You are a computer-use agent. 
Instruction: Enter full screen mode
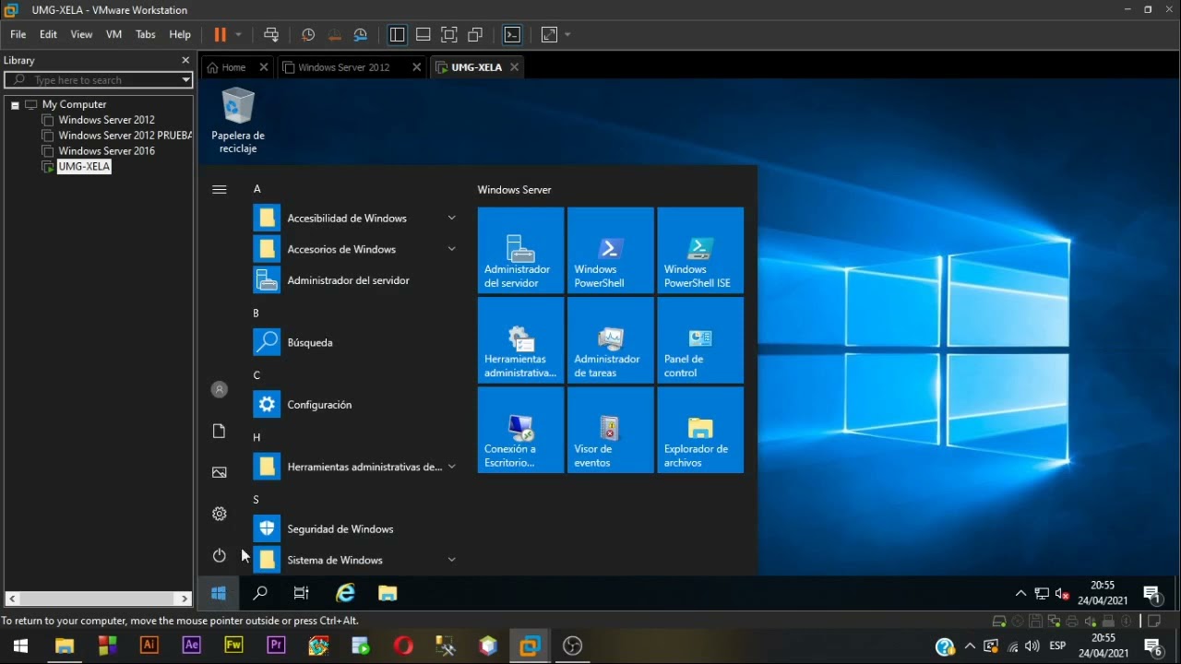(449, 34)
